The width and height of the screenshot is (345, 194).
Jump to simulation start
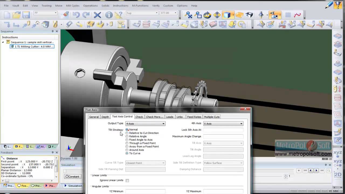pyautogui.click(x=305, y=171)
